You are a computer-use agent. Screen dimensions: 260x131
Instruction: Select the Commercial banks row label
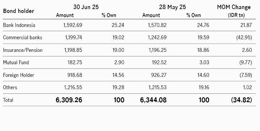click(23, 37)
